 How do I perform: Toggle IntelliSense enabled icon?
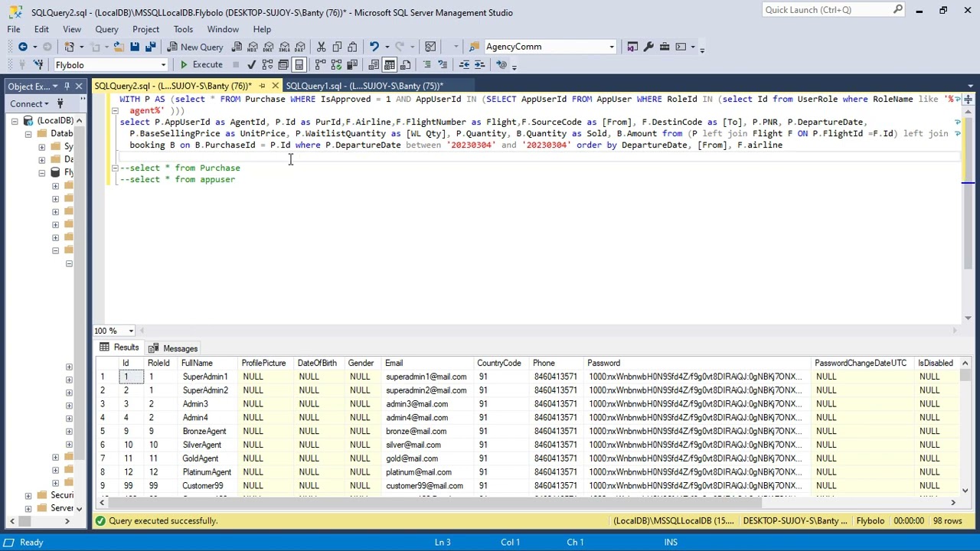click(x=299, y=65)
